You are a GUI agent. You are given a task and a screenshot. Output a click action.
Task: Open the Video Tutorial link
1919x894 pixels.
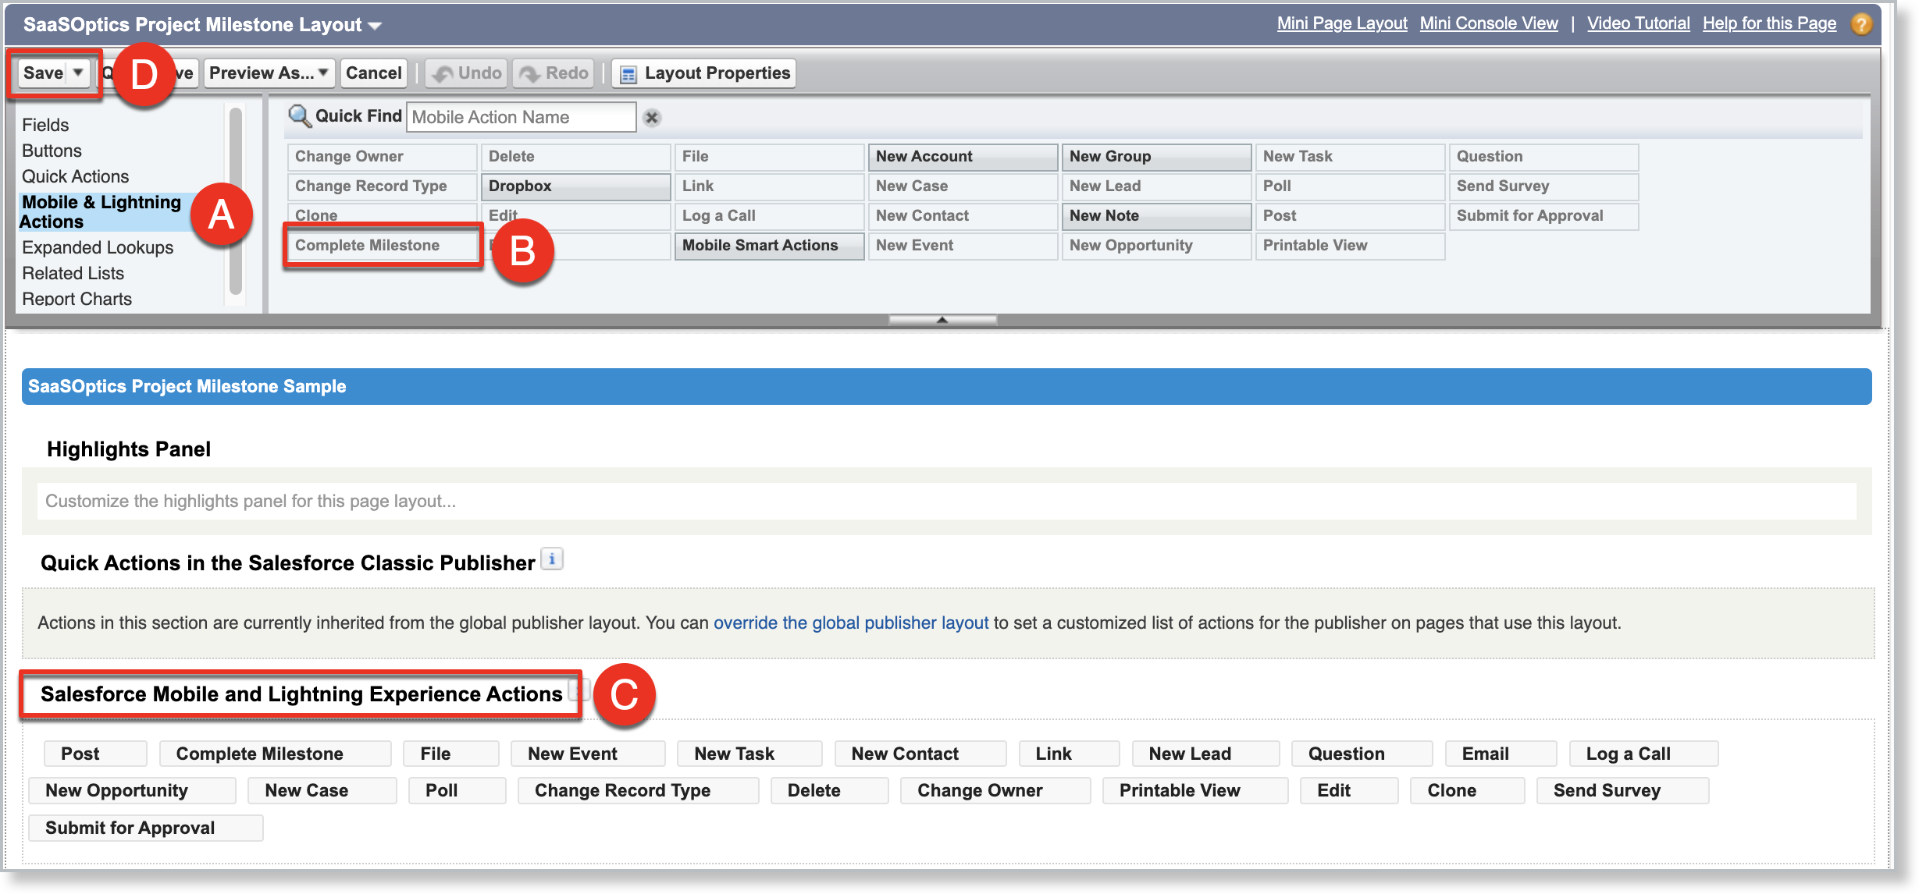click(1638, 23)
